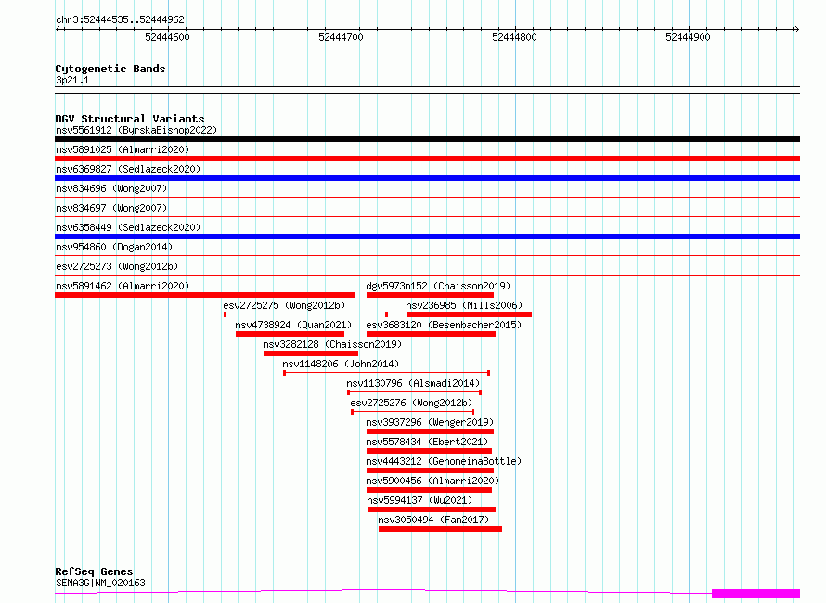Viewport: 826px width, 603px height.
Task: Click the red bar under nsv236985
Action: pyautogui.click(x=469, y=314)
